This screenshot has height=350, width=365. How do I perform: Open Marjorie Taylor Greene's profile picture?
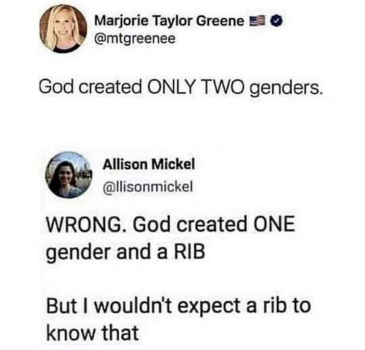pos(63,29)
